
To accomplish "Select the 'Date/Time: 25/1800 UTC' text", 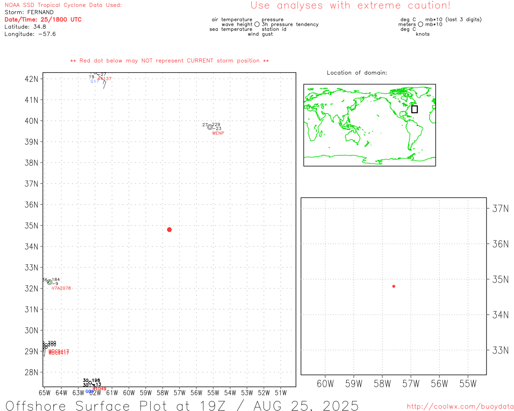I will click(43, 20).
